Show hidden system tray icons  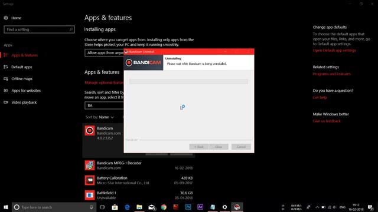317,207
